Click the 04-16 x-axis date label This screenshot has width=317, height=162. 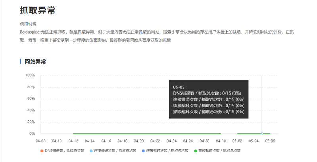pos(106,141)
